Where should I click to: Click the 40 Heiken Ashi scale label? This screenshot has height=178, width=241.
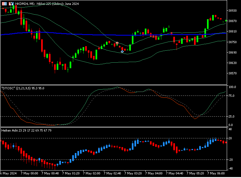tap(230, 129)
